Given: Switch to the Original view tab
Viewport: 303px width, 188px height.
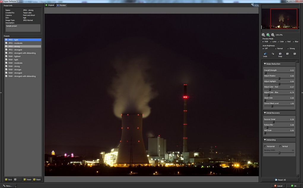Looking at the screenshot, I should (x=50, y=5).
